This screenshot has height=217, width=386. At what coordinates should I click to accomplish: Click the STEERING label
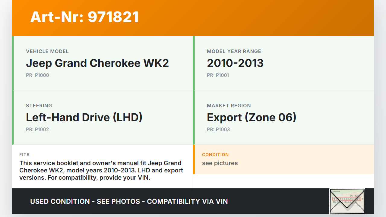(x=39, y=106)
